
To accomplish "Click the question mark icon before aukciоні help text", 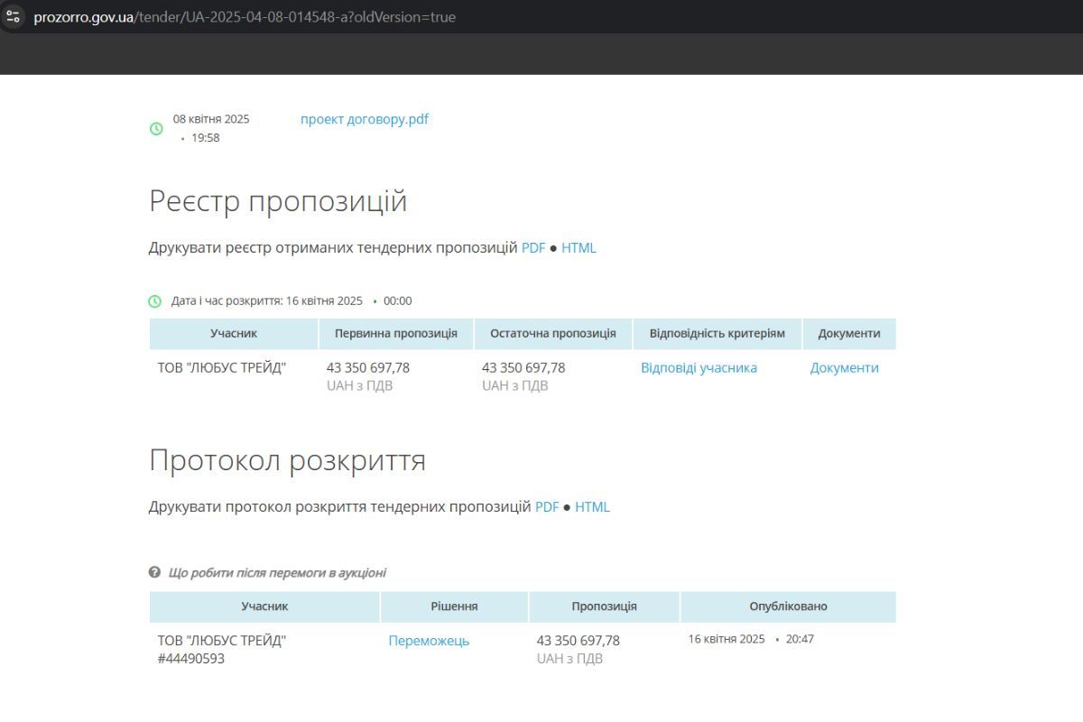I will (x=154, y=572).
